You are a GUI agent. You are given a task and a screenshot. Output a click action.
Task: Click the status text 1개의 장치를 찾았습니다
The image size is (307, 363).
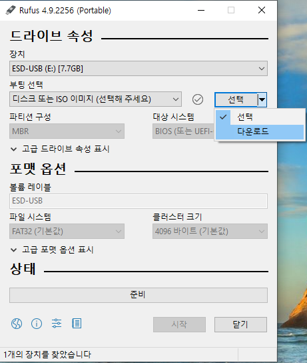coord(47,354)
